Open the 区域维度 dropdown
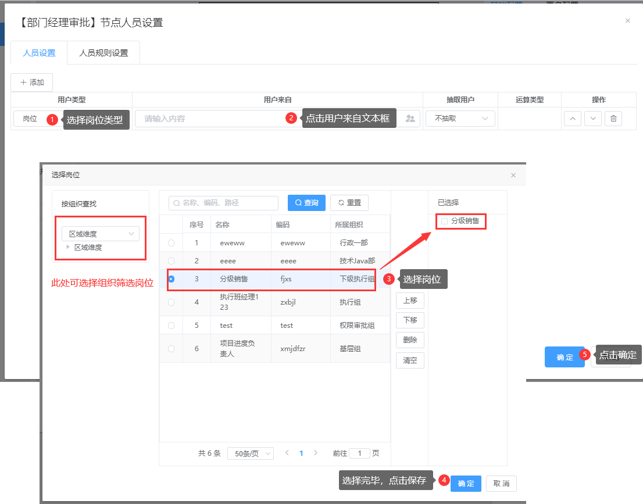 (101, 234)
